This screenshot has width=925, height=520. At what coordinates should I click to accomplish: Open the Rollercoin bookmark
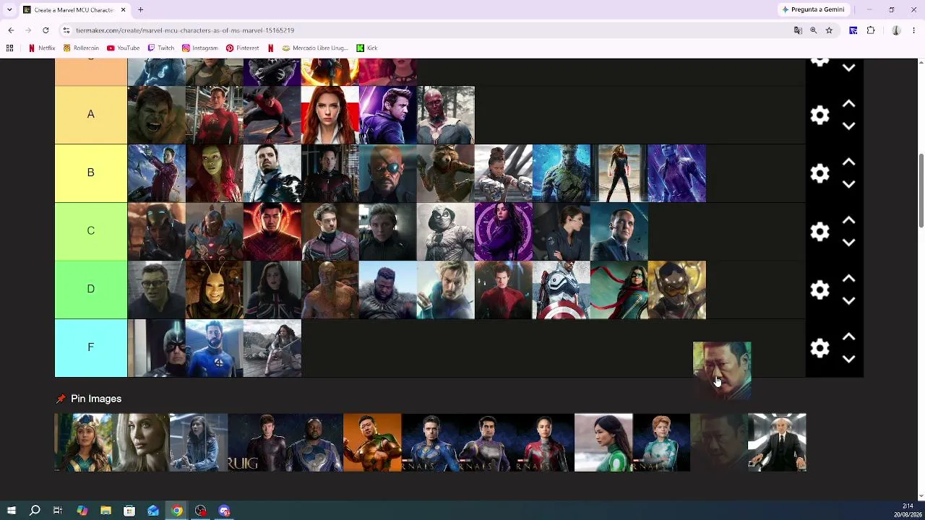pyautogui.click(x=81, y=48)
